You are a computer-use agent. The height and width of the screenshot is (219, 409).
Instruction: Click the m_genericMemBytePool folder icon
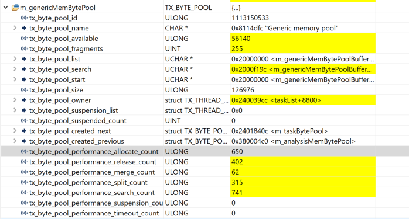pos(15,8)
